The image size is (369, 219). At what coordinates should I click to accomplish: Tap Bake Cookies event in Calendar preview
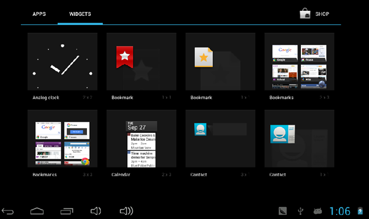click(x=141, y=141)
